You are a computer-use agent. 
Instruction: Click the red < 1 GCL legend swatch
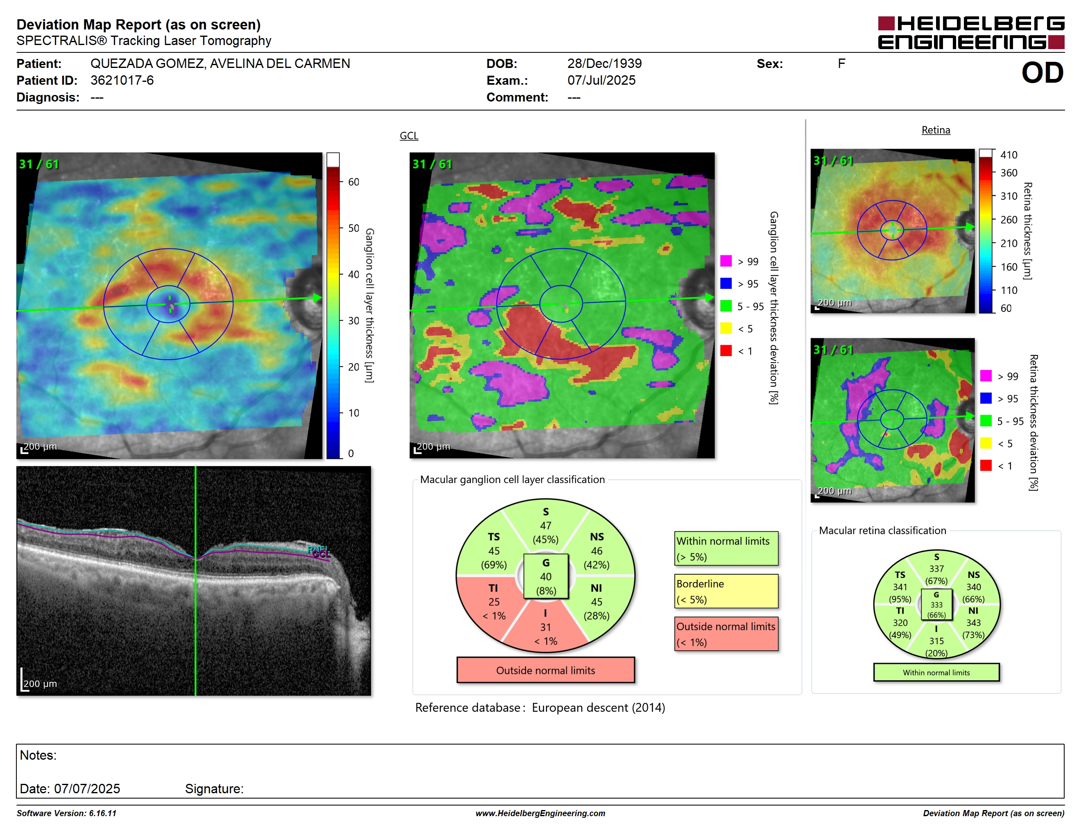pyautogui.click(x=726, y=351)
